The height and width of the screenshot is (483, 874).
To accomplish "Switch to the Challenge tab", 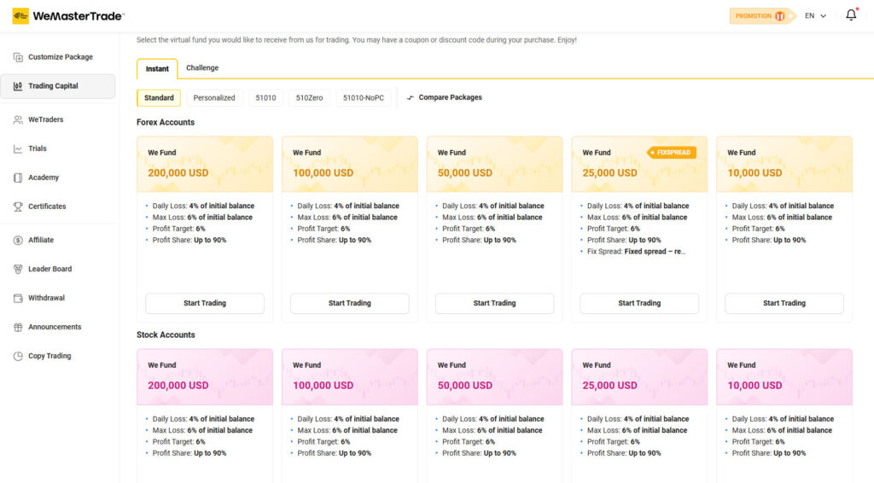I will tap(202, 68).
